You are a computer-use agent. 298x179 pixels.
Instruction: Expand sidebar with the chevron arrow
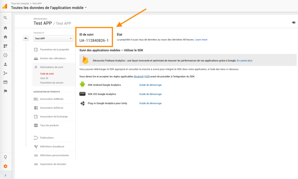click(x=5, y=176)
